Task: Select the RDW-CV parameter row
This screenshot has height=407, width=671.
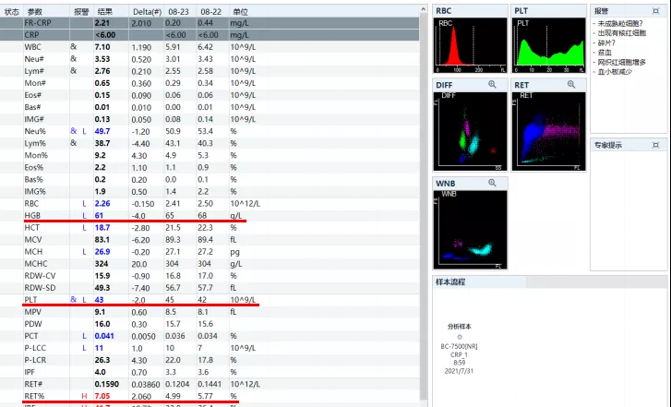Action: (210, 276)
